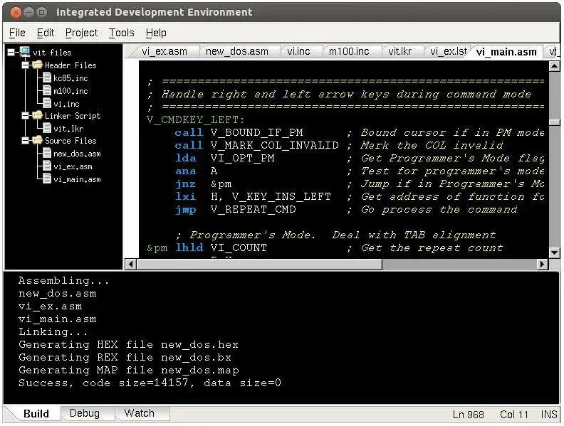This screenshot has height=426, width=564.
Task: Switch to the vi_ex.lst tab
Action: (x=448, y=51)
